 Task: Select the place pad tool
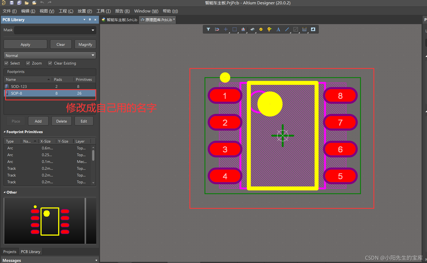coord(261,29)
